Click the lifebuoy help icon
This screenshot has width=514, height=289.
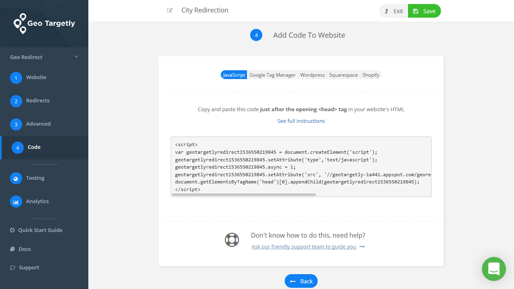(232, 240)
